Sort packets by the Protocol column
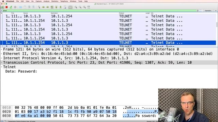The image size is (218, 122). [121, 13]
